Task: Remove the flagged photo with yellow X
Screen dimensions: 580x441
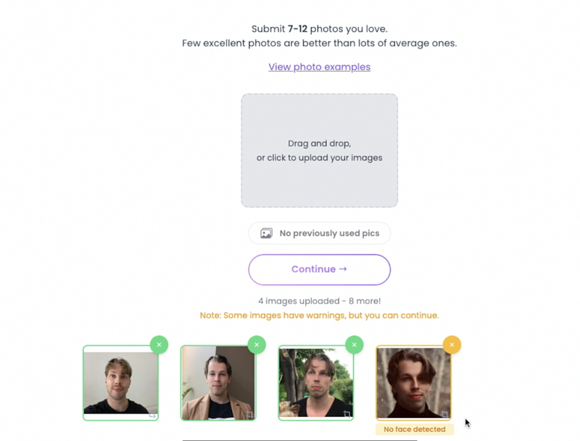Action: click(x=452, y=345)
